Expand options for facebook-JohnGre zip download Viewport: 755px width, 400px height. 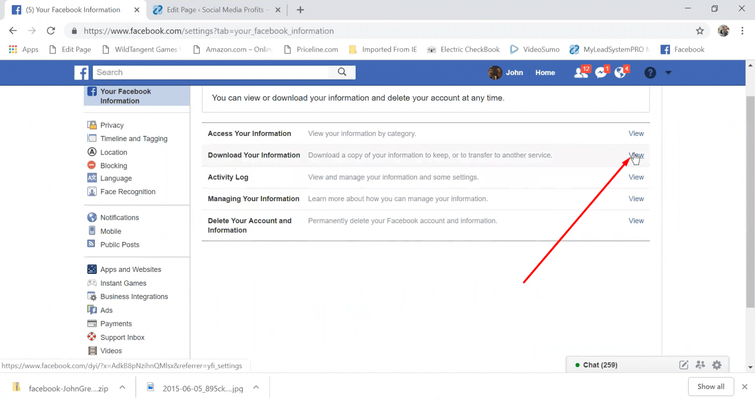point(122,387)
